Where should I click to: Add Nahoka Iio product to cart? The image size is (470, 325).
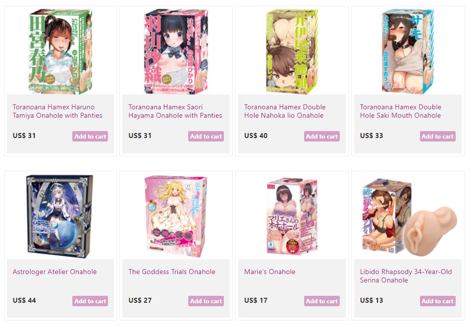coord(321,136)
